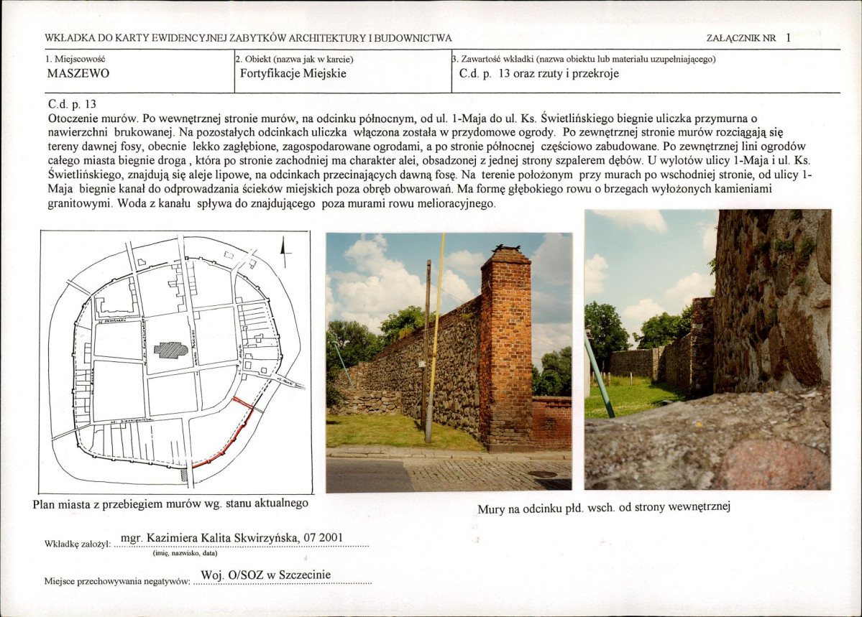
Task: Open the town plan map image
Action: pyautogui.click(x=175, y=362)
